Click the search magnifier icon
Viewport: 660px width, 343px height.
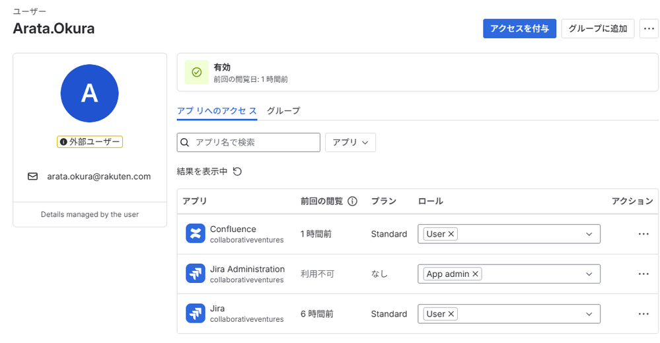tap(184, 142)
